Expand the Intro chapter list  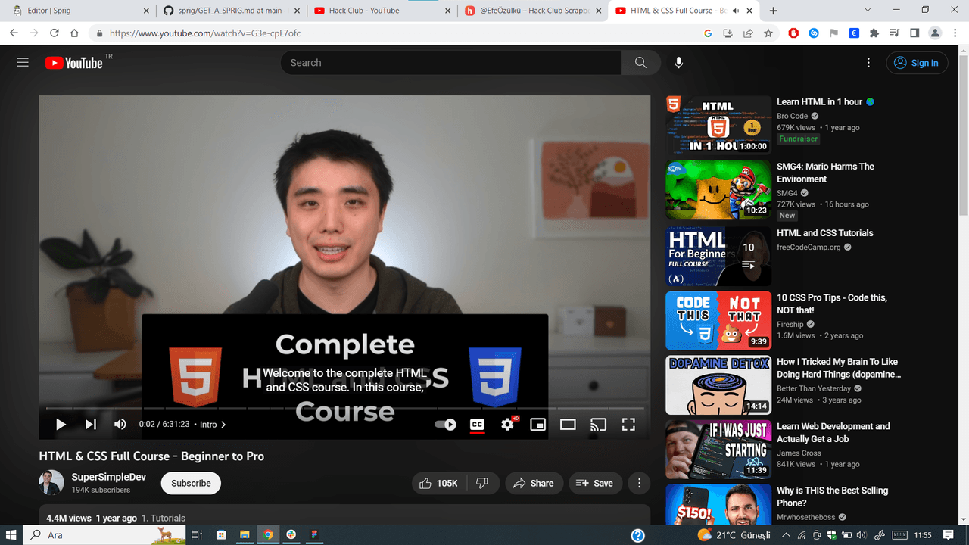click(213, 425)
